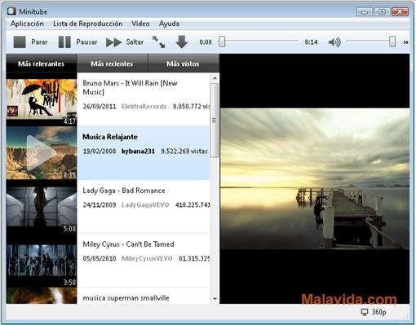Maximize the Minitube window
The image size is (416, 325).
(382, 12)
